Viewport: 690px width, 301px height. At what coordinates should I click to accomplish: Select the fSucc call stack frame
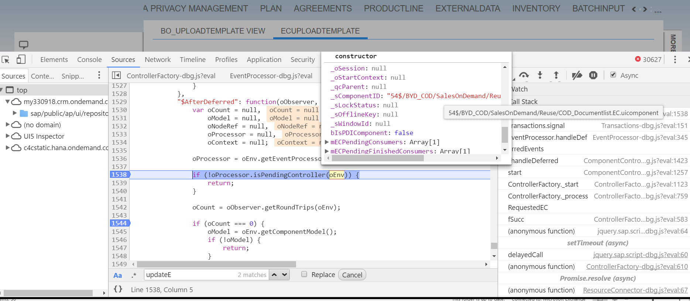594,219
